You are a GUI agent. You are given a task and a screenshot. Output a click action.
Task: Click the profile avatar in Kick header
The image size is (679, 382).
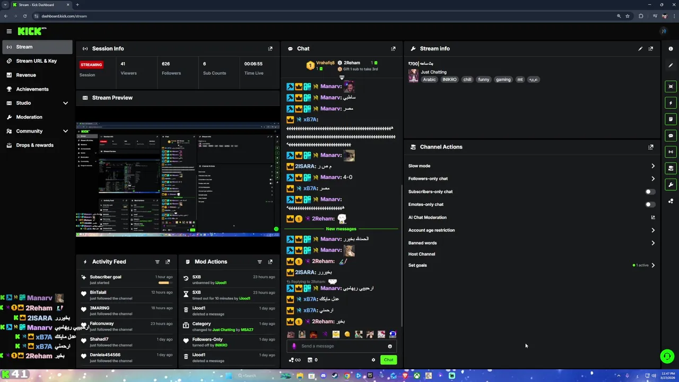click(663, 31)
